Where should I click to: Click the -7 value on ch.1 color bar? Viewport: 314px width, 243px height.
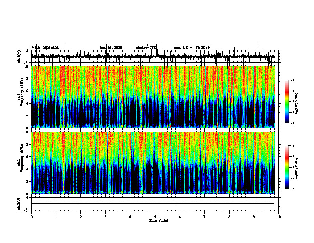[293, 123]
